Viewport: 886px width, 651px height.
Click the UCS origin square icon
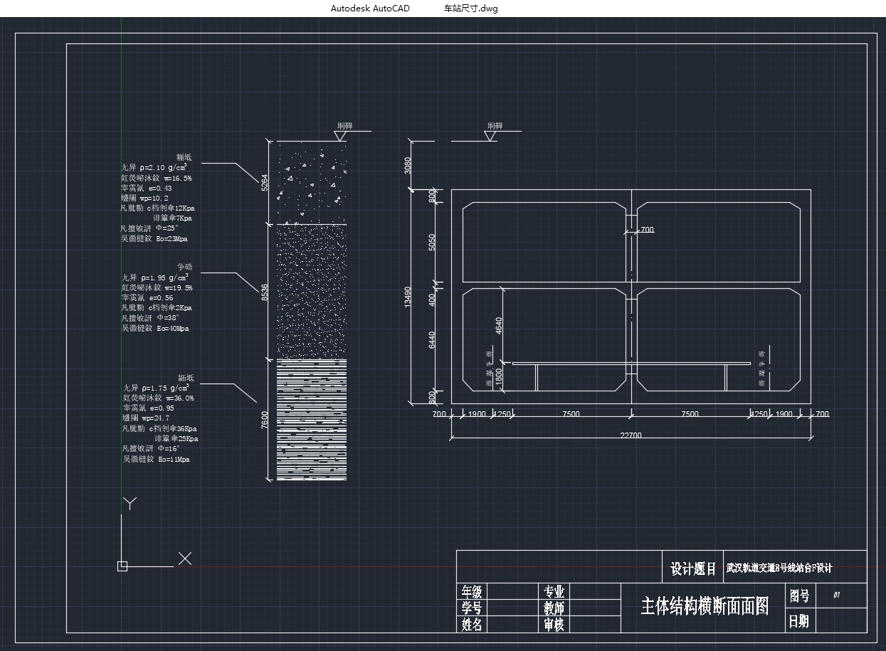122,566
